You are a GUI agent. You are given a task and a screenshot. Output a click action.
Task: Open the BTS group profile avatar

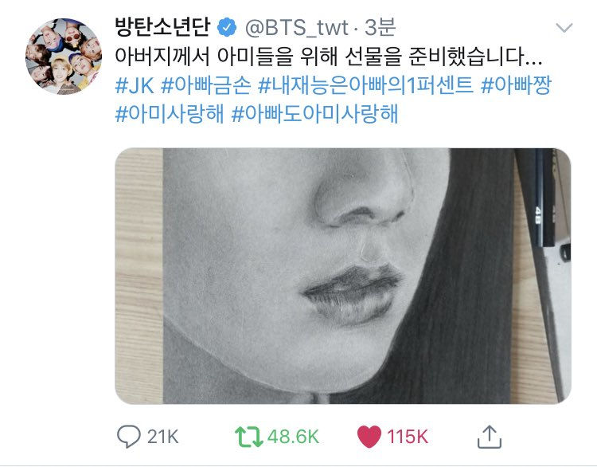click(x=64, y=57)
